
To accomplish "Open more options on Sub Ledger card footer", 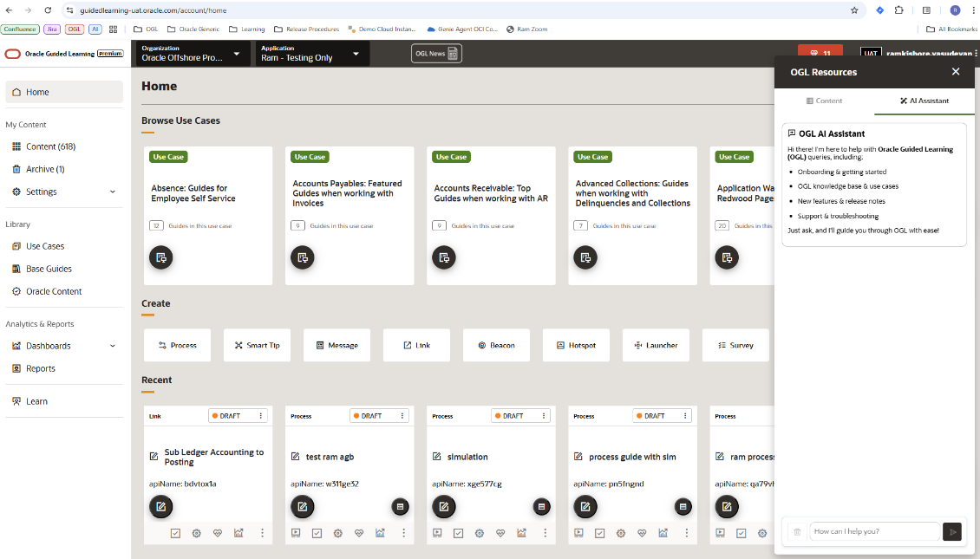I will pos(262,533).
